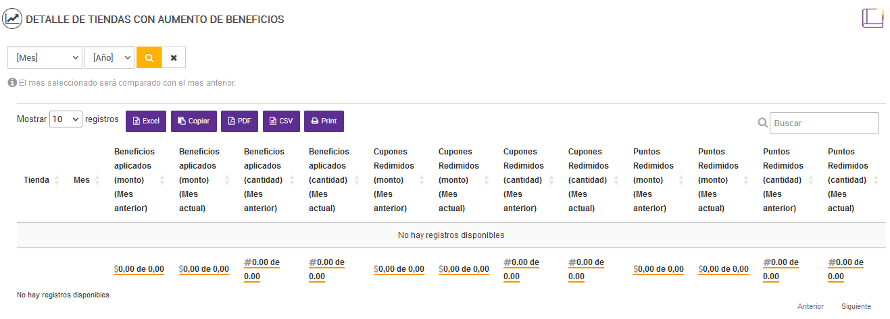
Task: Sort table by Mes column
Action: point(82,180)
